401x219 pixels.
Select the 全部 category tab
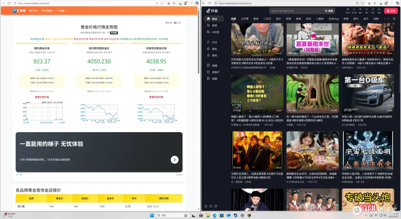[x=233, y=19]
